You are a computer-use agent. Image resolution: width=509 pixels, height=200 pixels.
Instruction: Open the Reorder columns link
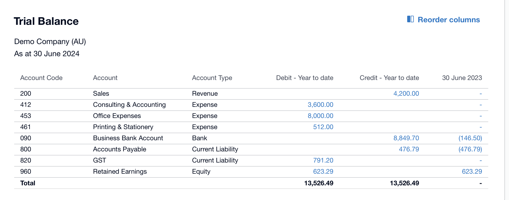(448, 20)
